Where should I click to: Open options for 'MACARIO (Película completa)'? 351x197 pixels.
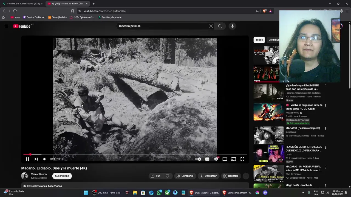pos(325,129)
